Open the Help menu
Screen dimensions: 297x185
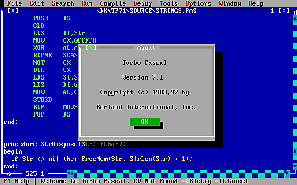(256, 3)
